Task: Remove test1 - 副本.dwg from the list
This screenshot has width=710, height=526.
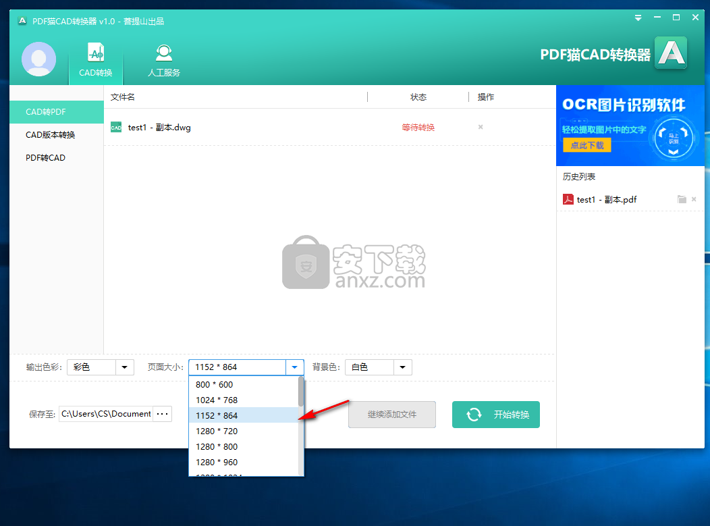Action: [x=481, y=128]
